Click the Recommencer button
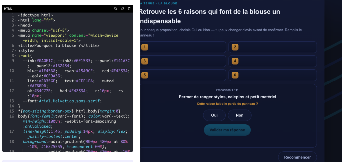 coord(297,157)
